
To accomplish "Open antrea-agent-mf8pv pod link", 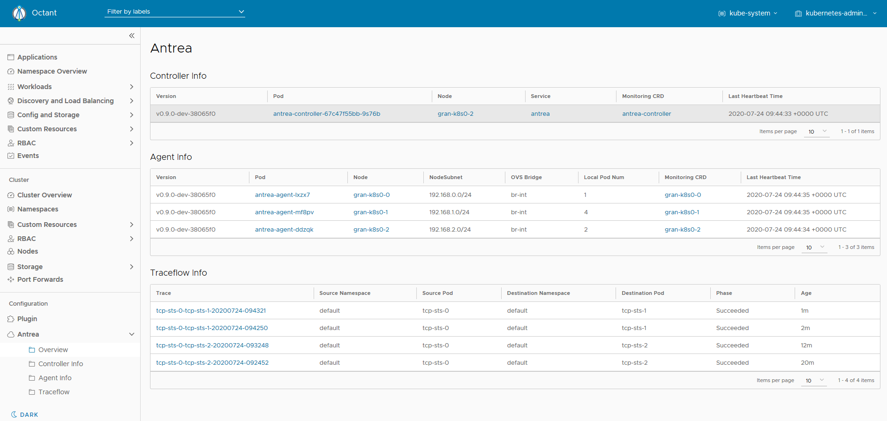I will click(x=285, y=212).
